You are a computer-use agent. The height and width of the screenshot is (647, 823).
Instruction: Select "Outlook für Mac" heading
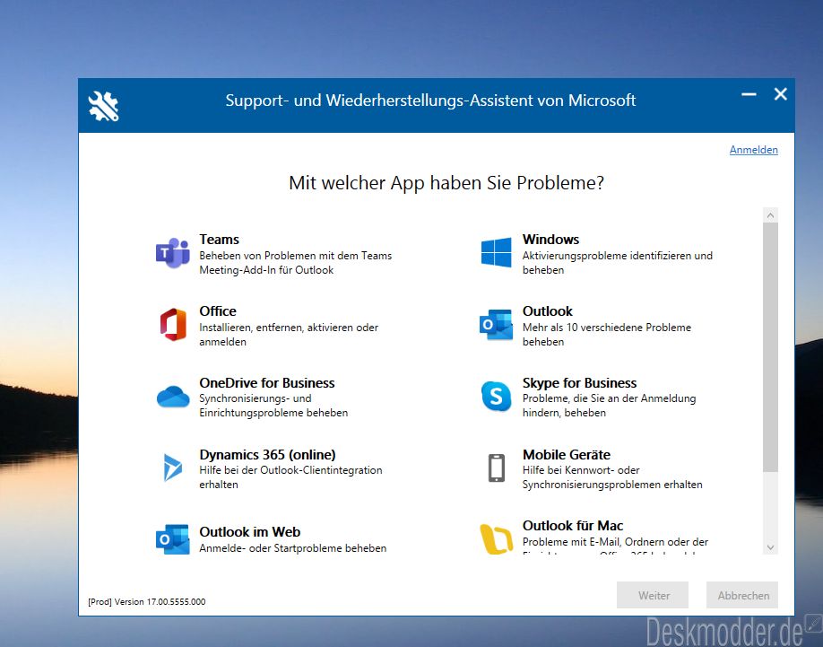pos(573,526)
